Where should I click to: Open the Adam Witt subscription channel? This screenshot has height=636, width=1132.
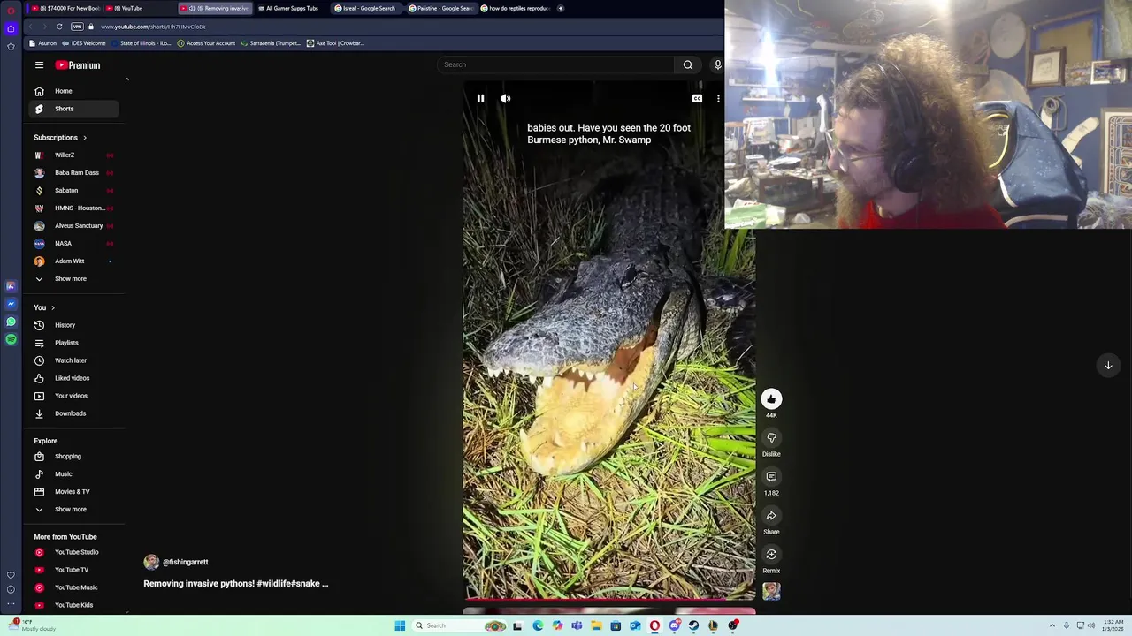click(74, 261)
